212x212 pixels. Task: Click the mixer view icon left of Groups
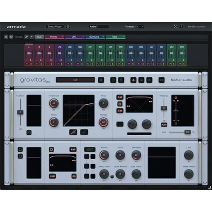(x=11, y=37)
